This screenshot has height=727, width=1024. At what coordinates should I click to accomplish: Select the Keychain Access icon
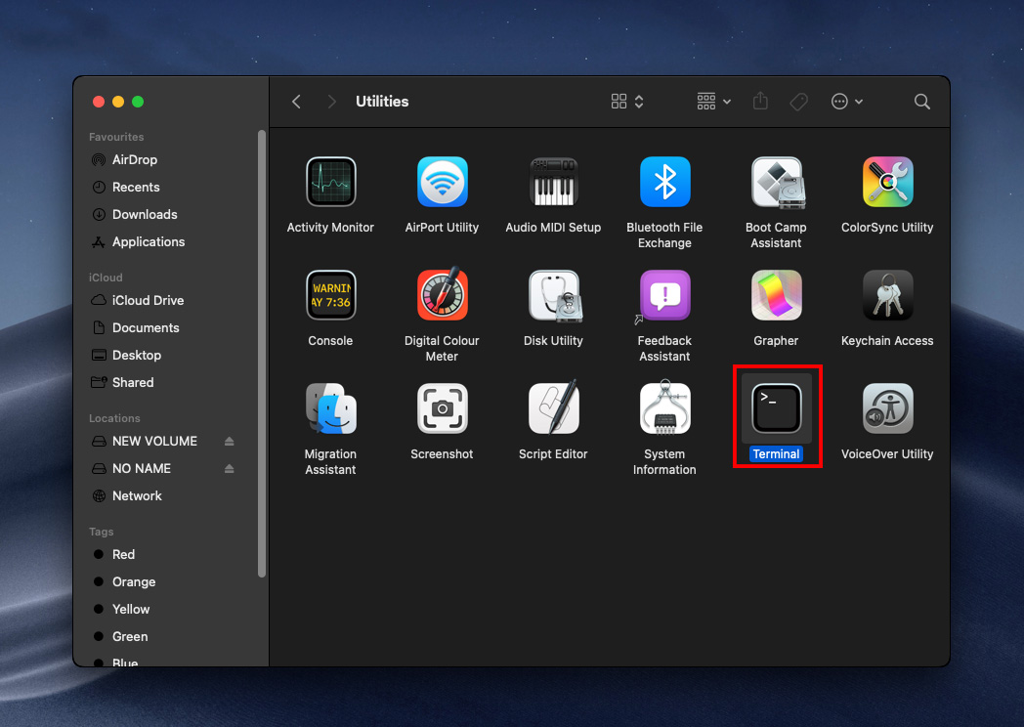point(887,295)
